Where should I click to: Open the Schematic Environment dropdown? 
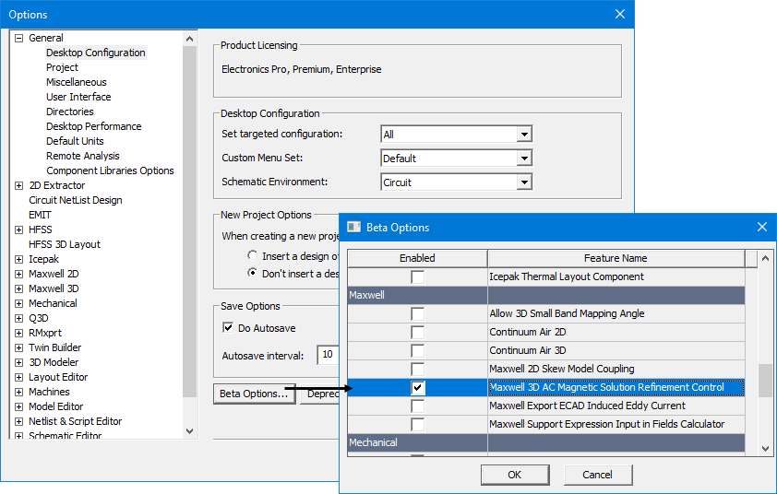524,182
